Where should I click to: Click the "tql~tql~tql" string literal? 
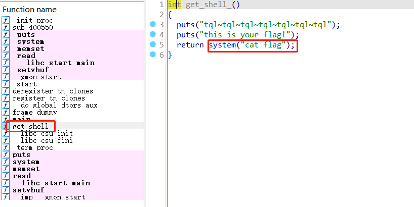click(266, 25)
